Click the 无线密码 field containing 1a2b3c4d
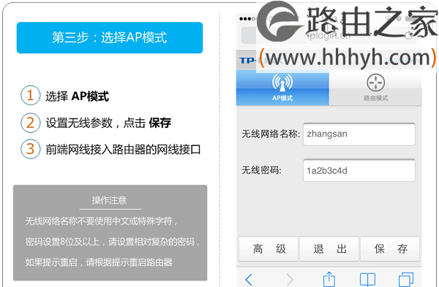Image resolution: width=439 pixels, height=287 pixels. tap(359, 170)
